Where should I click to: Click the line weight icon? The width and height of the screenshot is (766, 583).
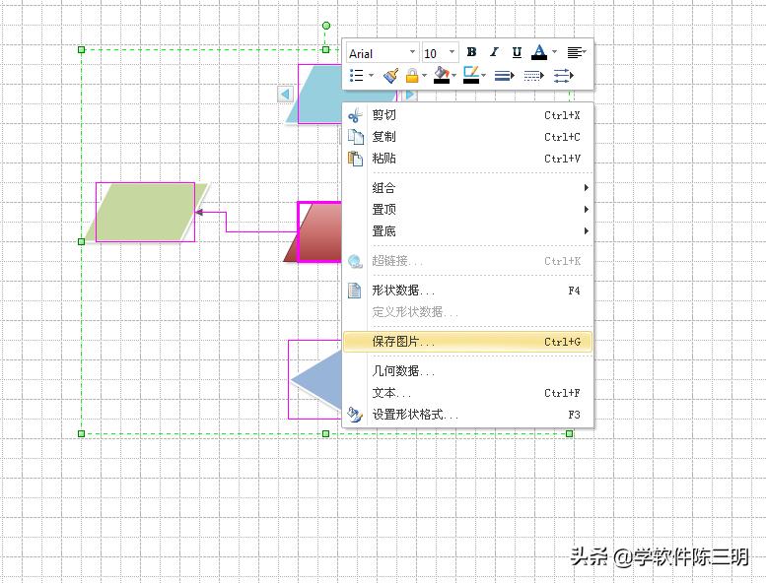(504, 75)
